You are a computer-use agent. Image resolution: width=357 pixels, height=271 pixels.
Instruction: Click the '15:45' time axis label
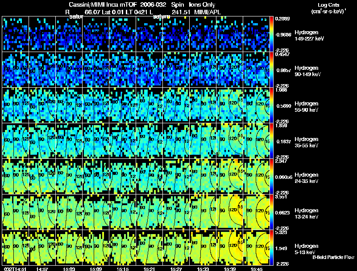257,269
